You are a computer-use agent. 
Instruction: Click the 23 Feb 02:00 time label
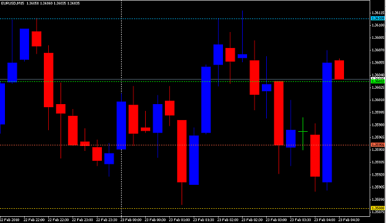coord(228,219)
